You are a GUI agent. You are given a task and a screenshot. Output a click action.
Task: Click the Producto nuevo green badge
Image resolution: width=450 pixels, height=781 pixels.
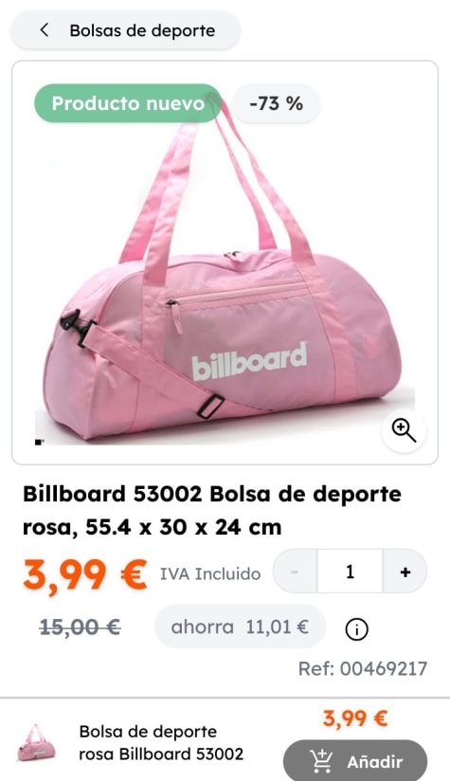(128, 103)
